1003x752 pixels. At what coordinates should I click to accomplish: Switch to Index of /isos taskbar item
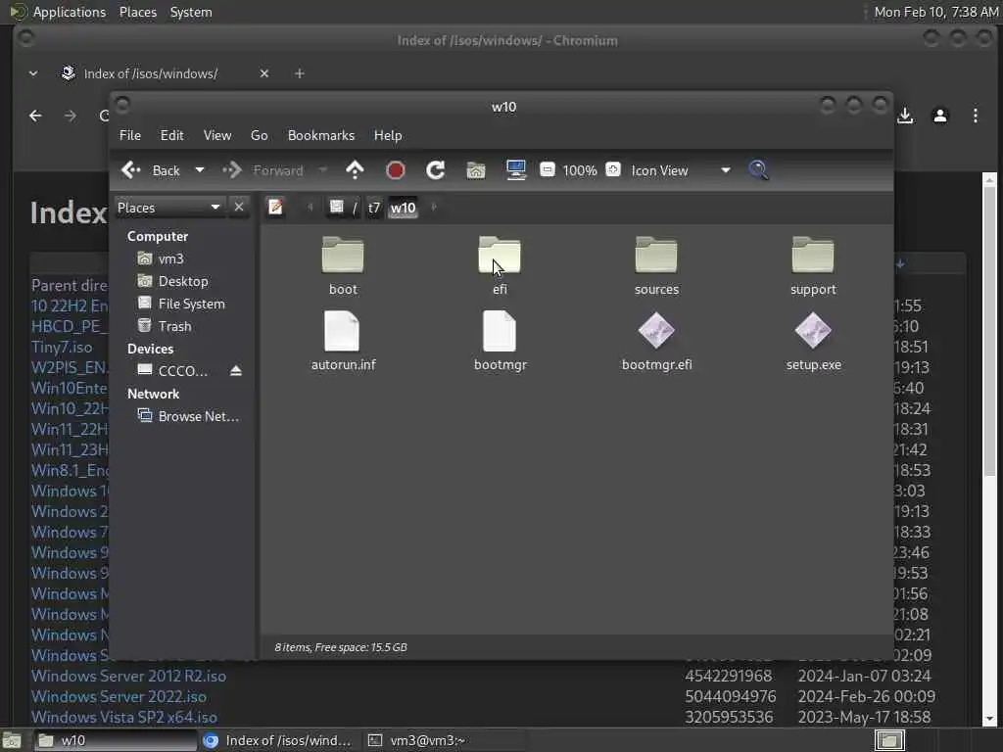[278, 740]
